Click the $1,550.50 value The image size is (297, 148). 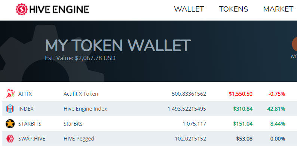tap(241, 94)
